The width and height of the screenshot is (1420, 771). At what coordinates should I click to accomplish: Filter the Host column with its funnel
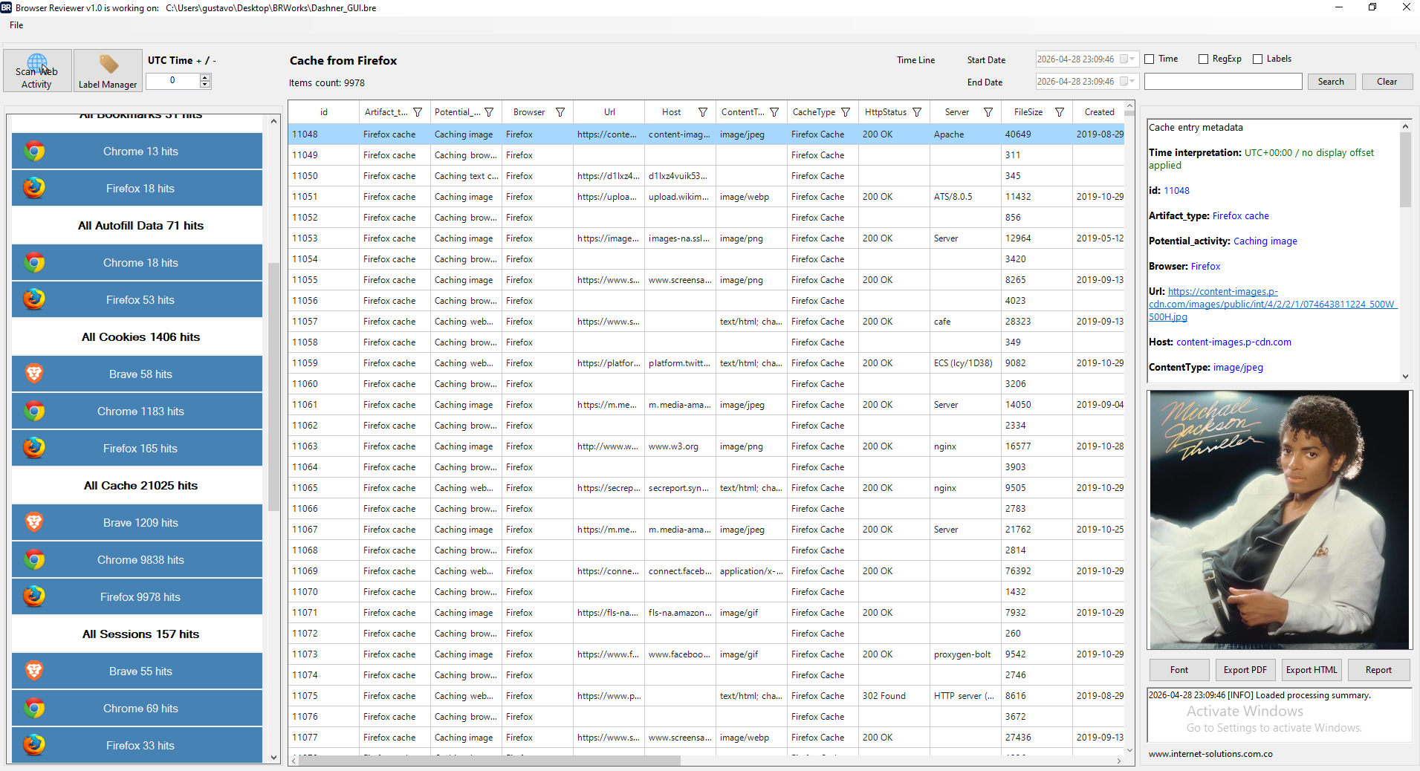point(703,112)
